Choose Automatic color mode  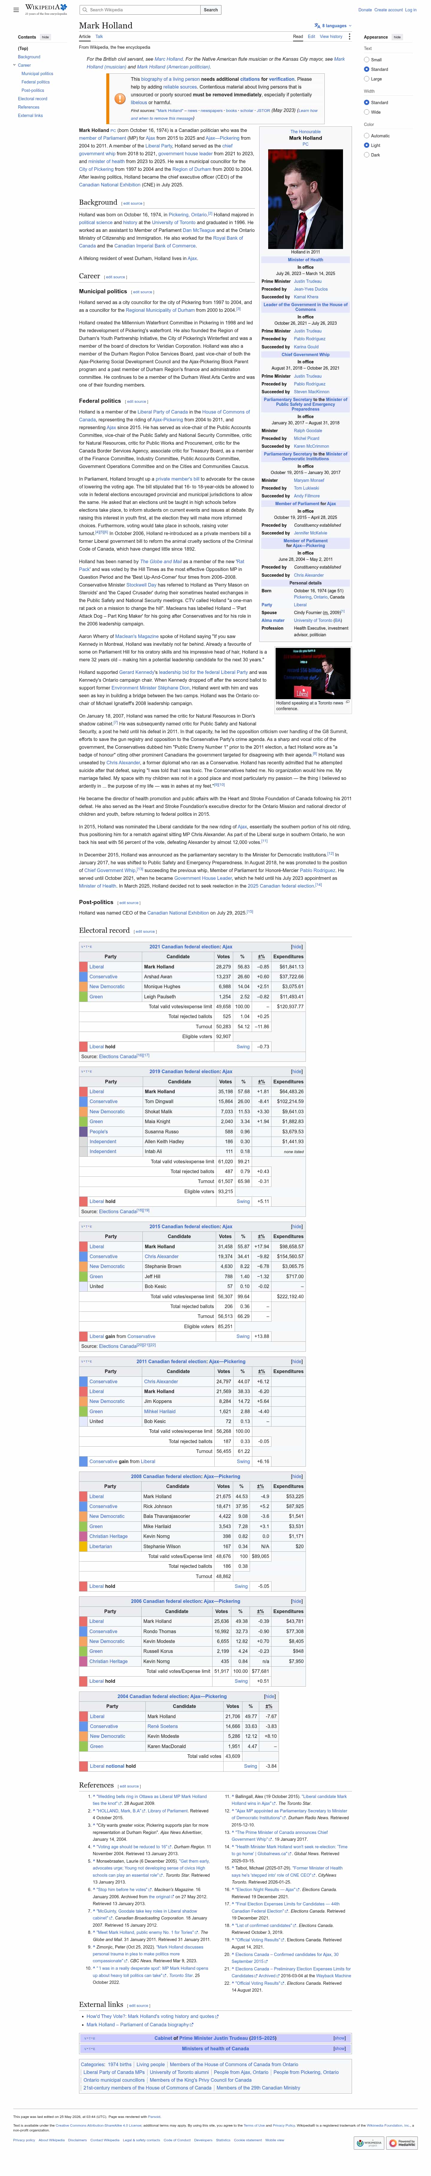[x=366, y=135]
